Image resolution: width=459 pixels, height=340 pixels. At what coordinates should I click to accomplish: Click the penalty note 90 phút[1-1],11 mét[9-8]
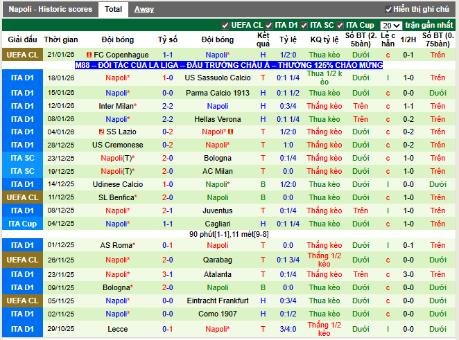coord(229,235)
